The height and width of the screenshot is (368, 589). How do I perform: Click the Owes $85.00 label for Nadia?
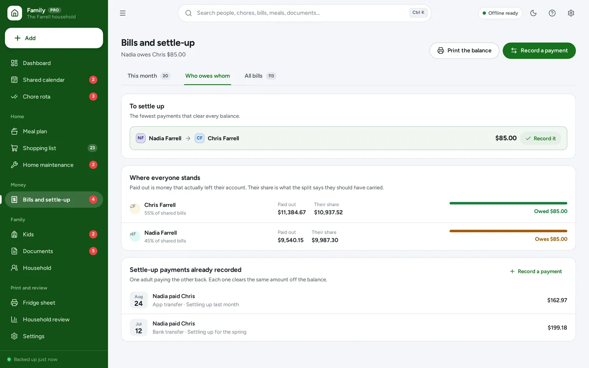tap(551, 239)
